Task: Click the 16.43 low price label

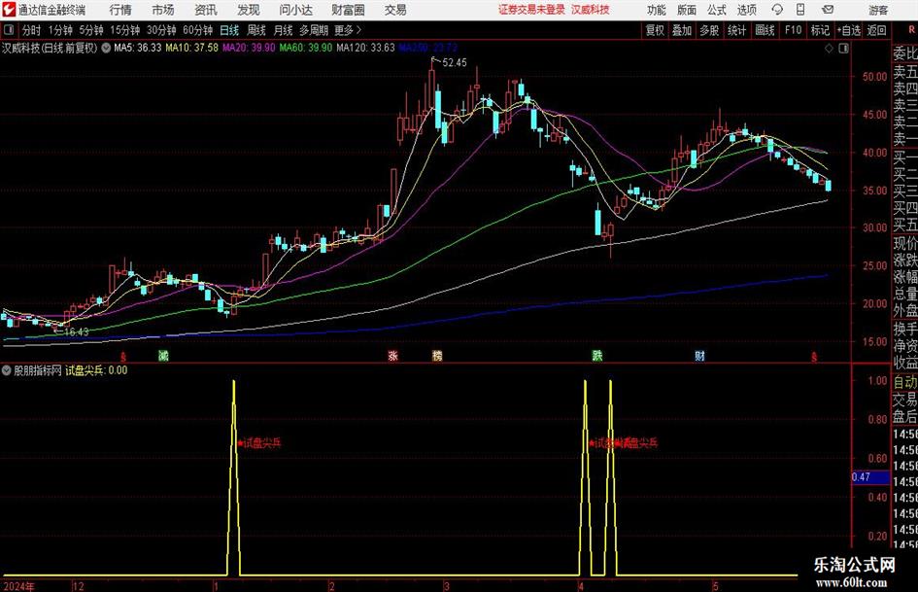Action: 76,331
